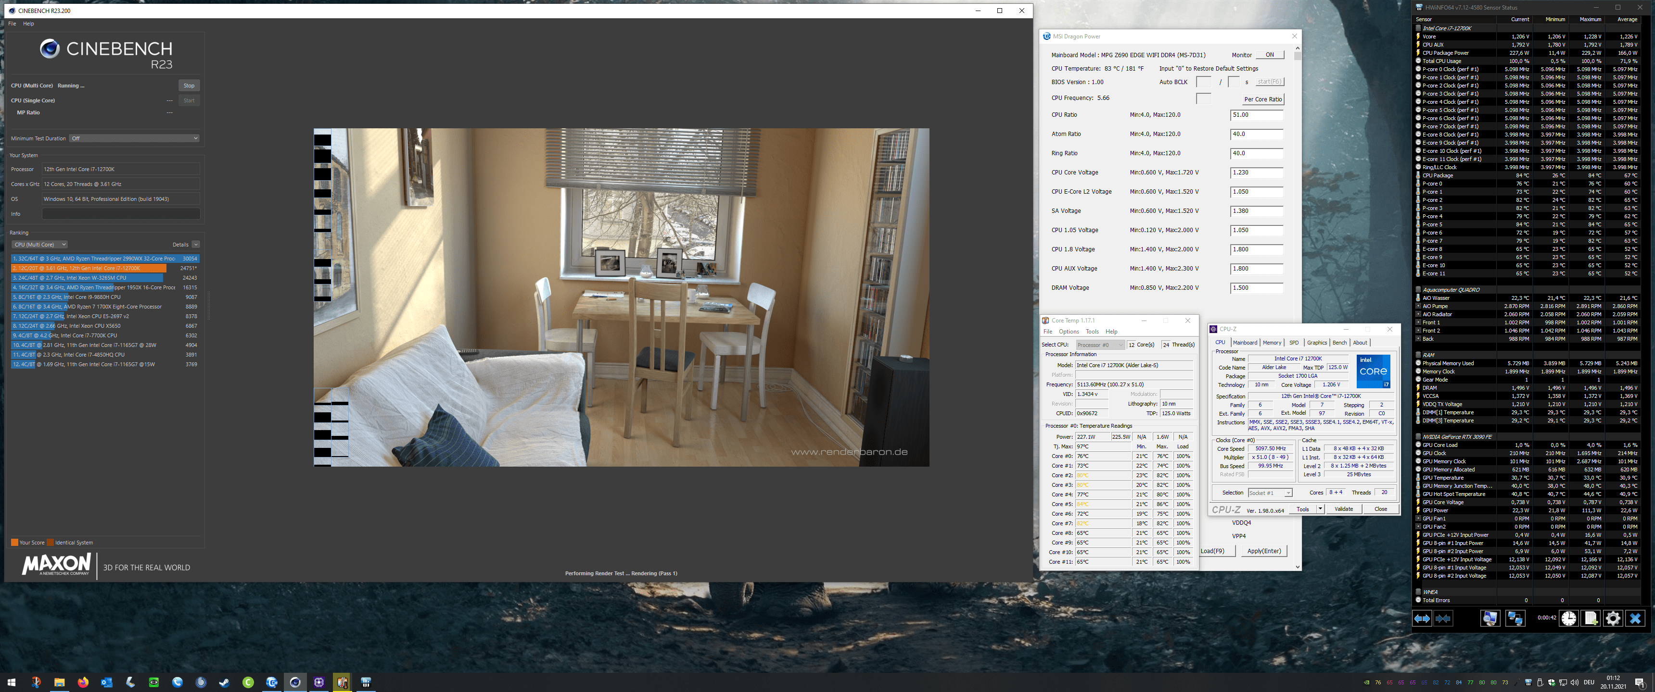
Task: Click the HWiNFO collapse columns arrows icon
Action: pyautogui.click(x=1443, y=618)
